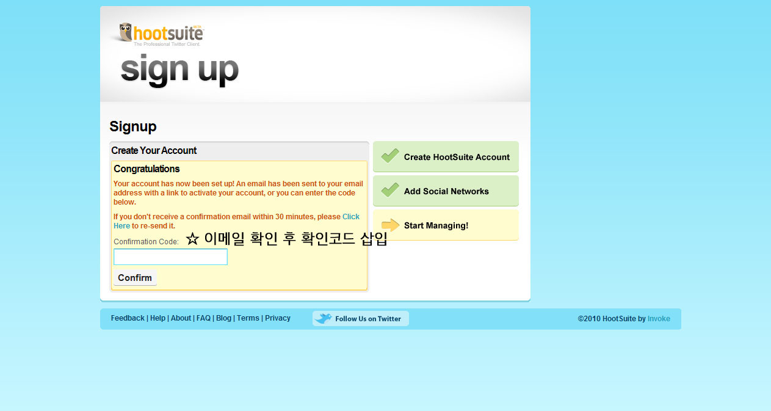Select the Start Managing! step
Viewport: 771px width, 411px height.
(x=446, y=225)
